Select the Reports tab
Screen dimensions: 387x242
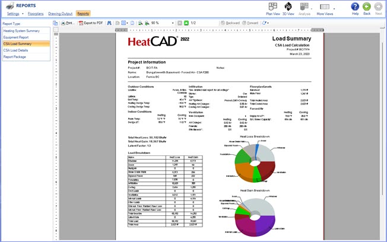(x=83, y=14)
